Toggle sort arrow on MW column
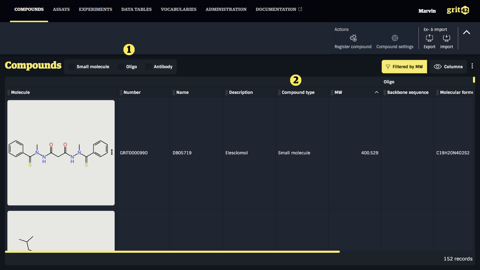The image size is (480, 270). pyautogui.click(x=377, y=92)
